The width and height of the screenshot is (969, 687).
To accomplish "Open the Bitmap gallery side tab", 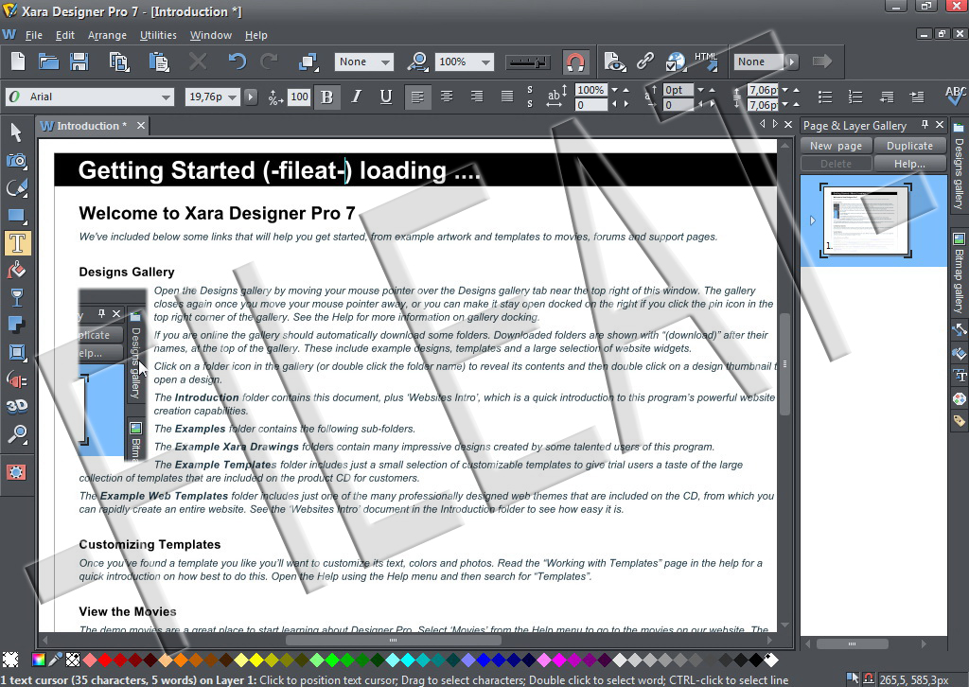I will coord(959,273).
